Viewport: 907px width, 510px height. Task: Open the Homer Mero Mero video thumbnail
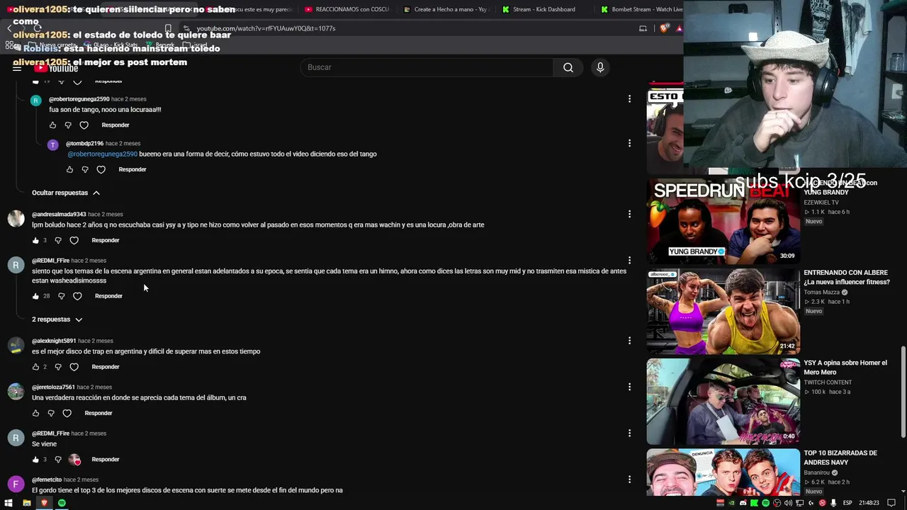(x=723, y=401)
